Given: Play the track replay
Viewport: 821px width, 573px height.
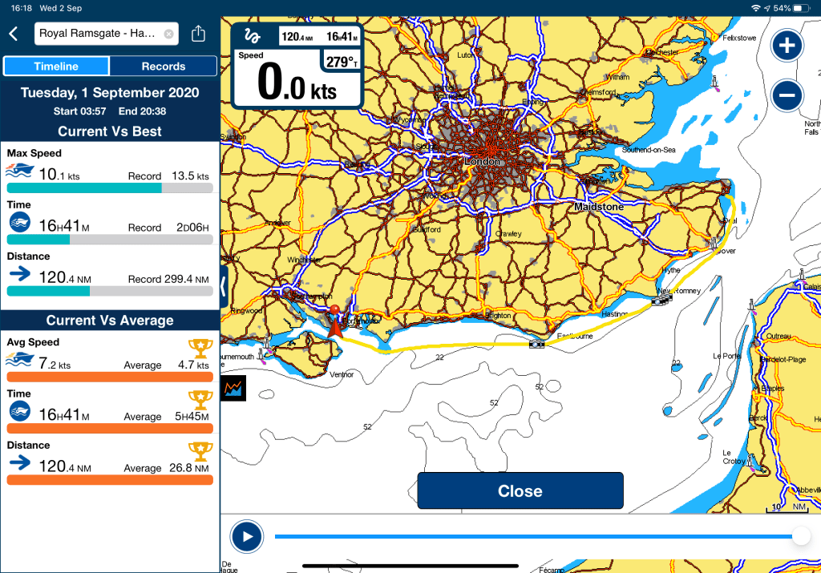Looking at the screenshot, I should (247, 536).
